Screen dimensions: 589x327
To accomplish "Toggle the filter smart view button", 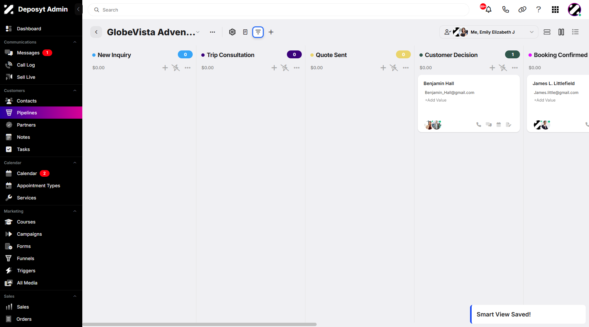I will [x=258, y=32].
